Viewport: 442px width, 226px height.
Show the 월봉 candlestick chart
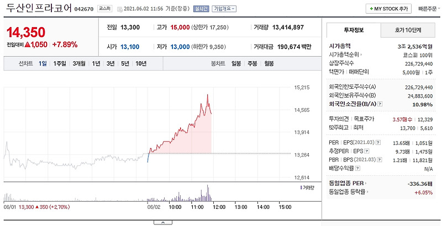[x=269, y=63]
